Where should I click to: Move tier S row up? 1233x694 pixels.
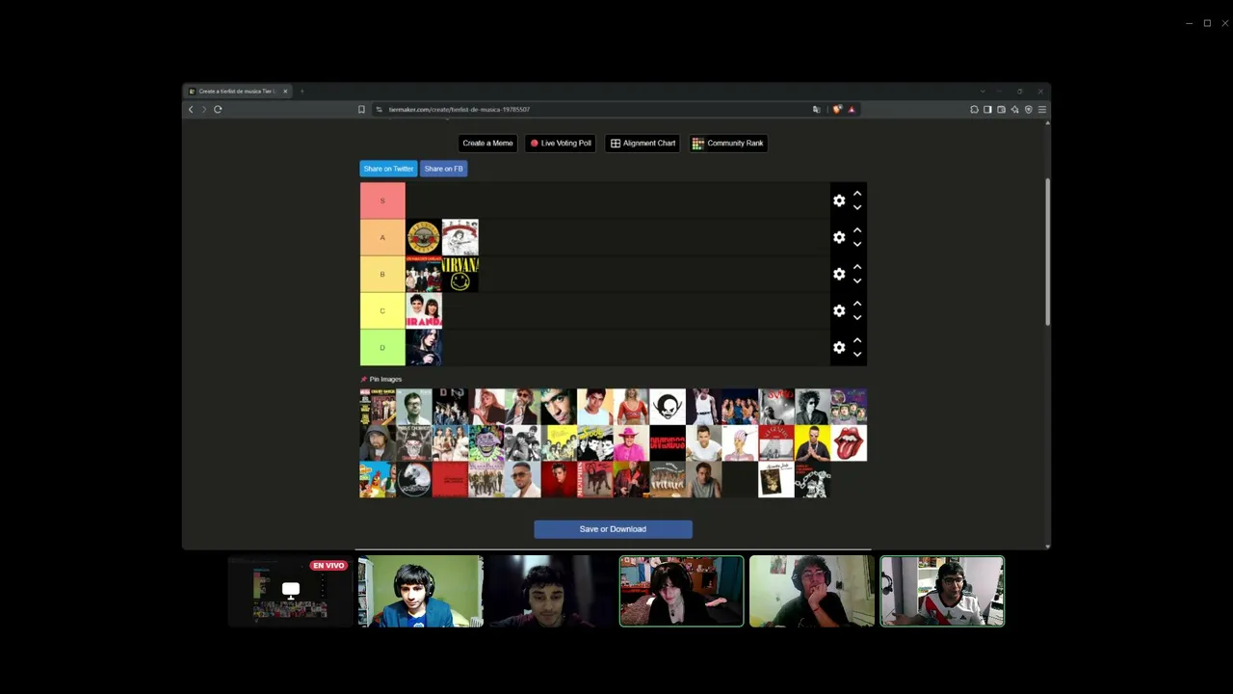857,194
